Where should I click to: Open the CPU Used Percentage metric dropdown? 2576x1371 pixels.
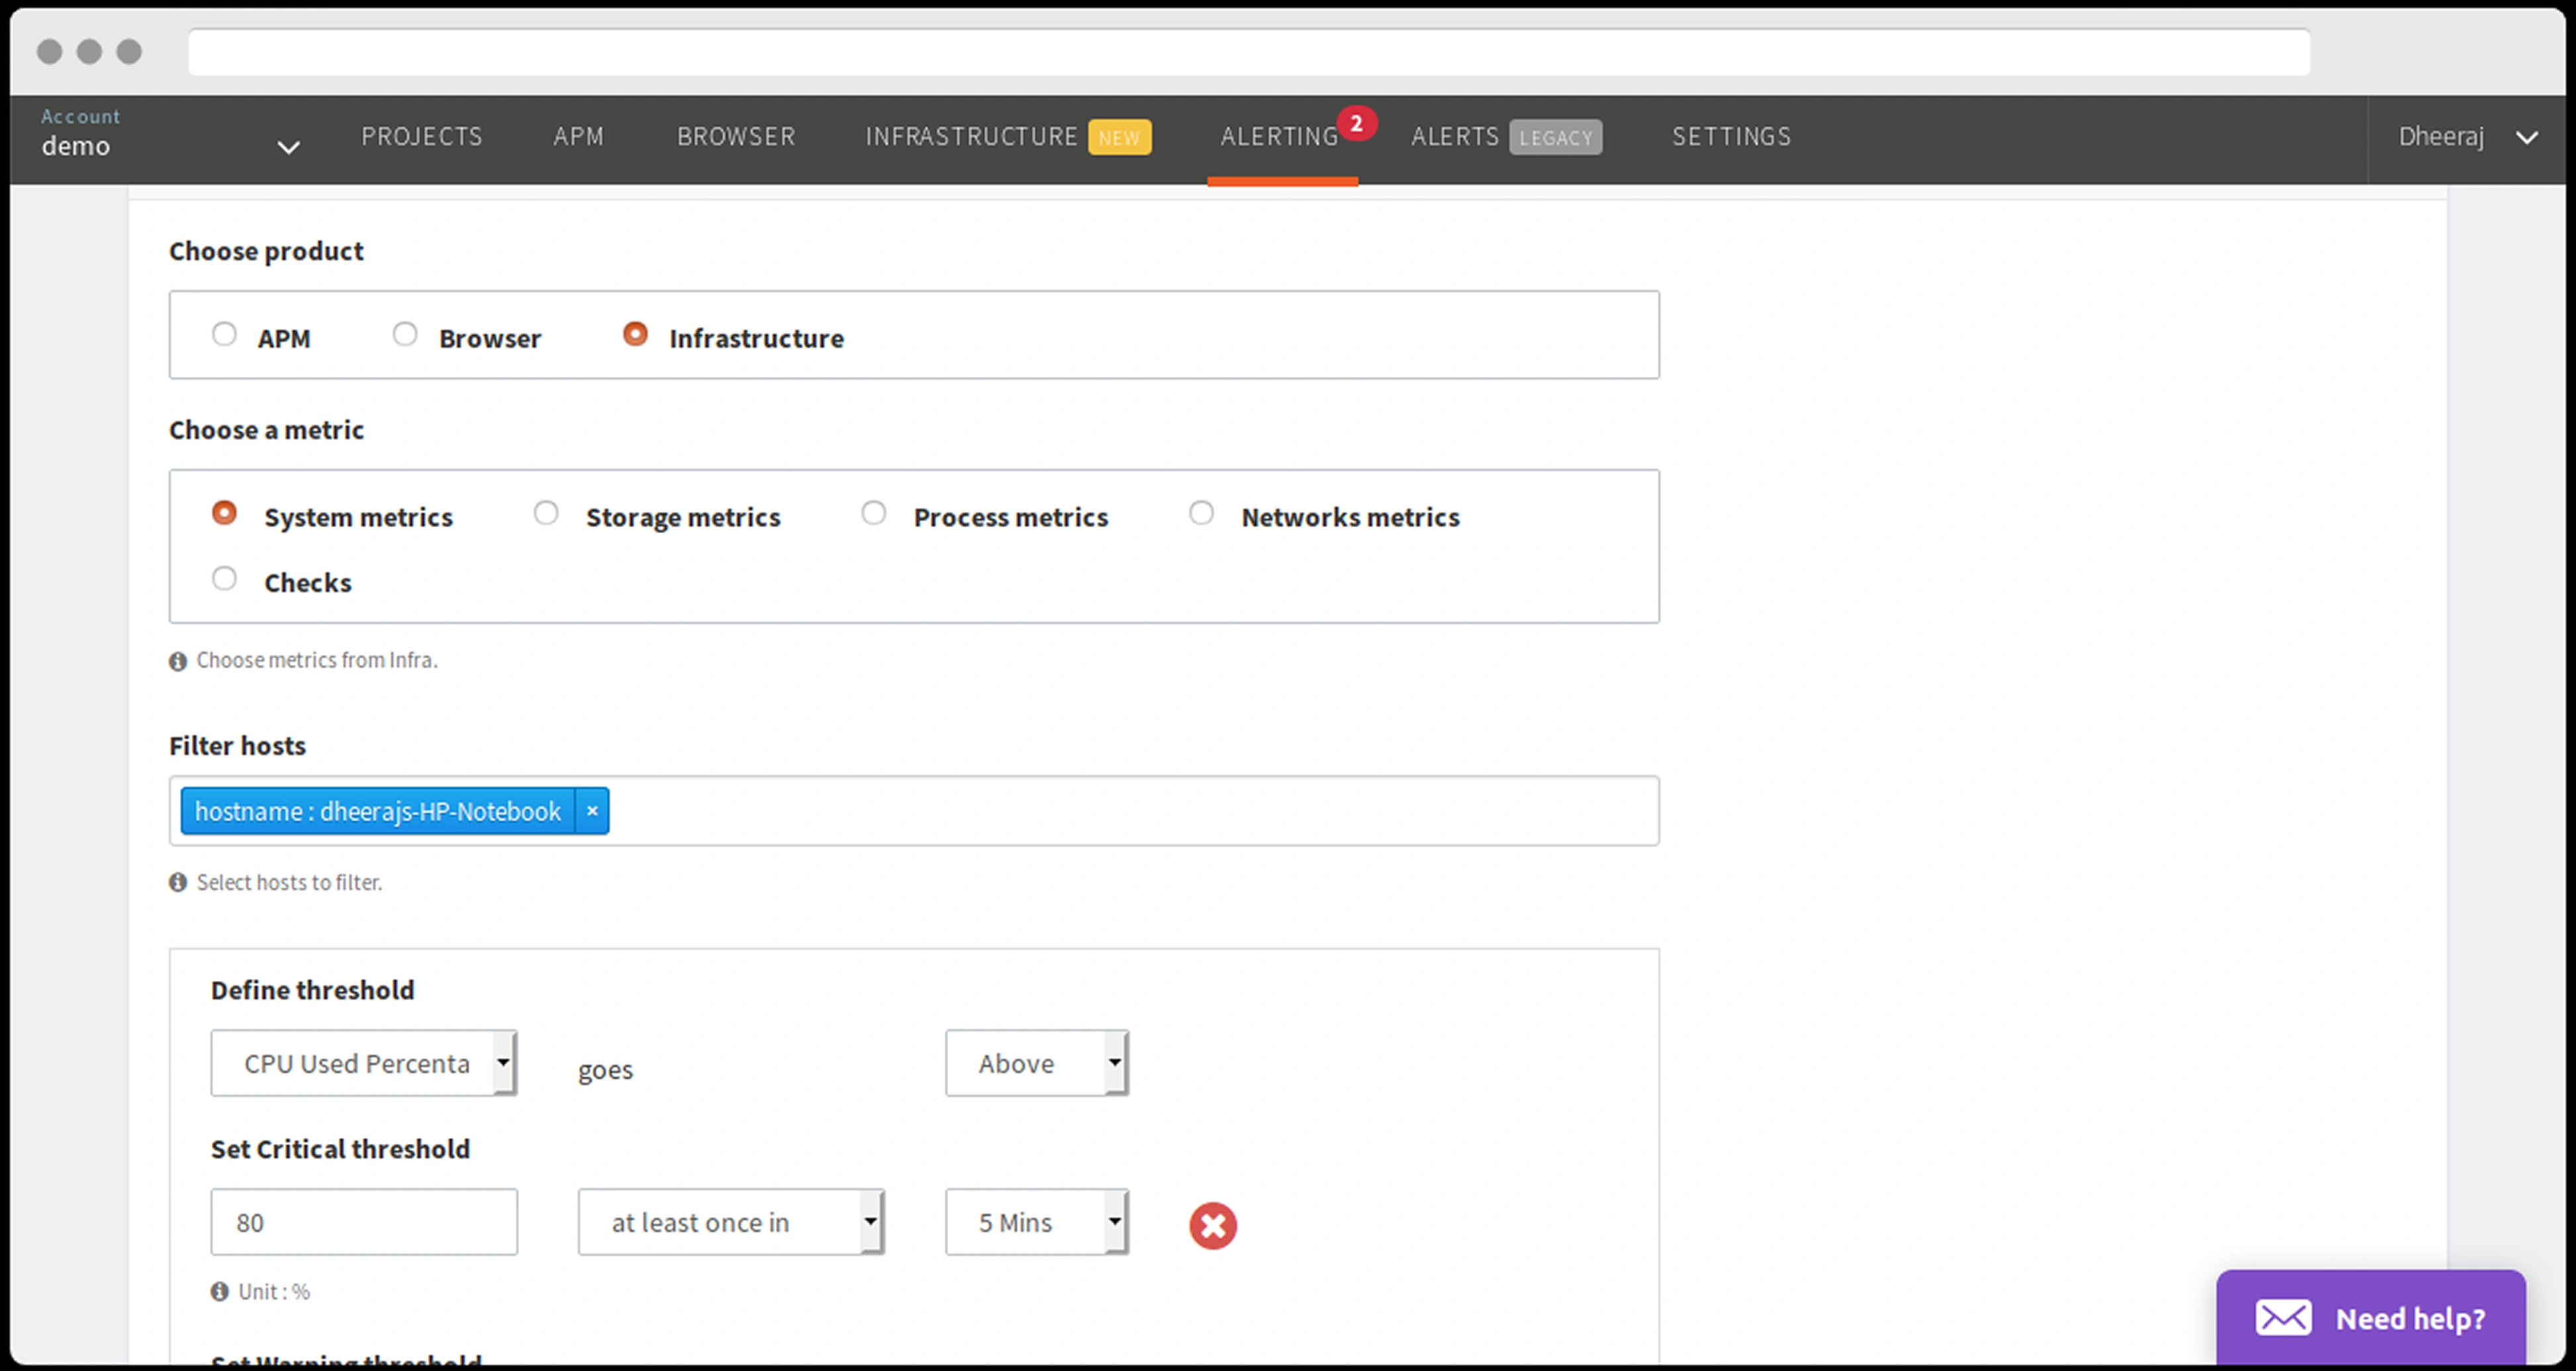364,1063
